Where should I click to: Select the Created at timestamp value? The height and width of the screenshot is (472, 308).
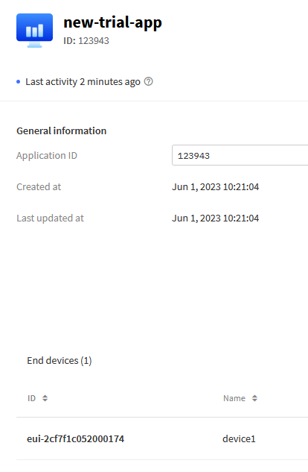coord(215,186)
